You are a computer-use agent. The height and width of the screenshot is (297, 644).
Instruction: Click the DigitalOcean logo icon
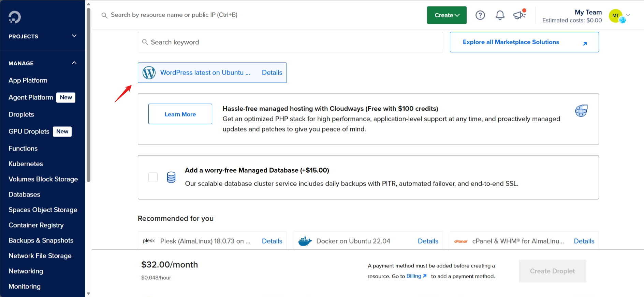click(x=15, y=17)
